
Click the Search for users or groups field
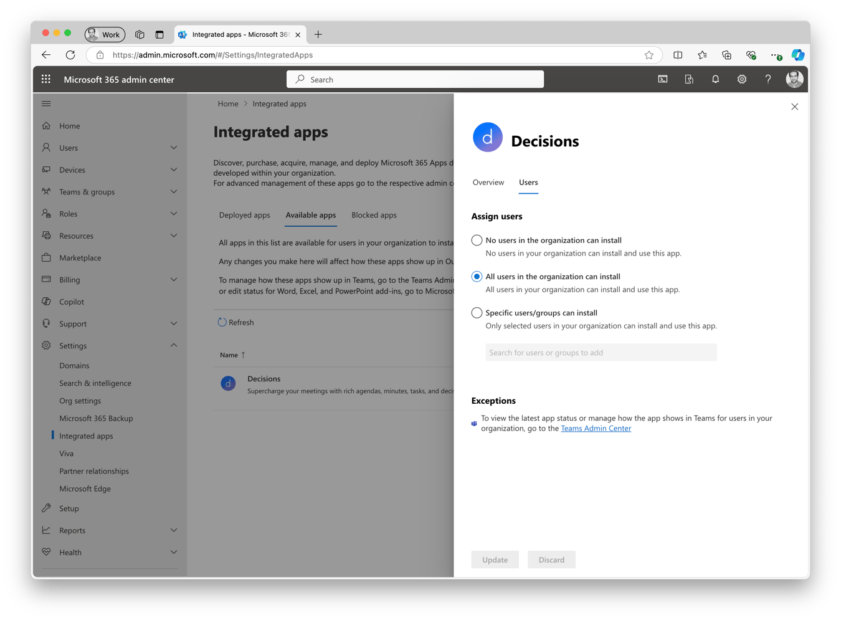601,353
